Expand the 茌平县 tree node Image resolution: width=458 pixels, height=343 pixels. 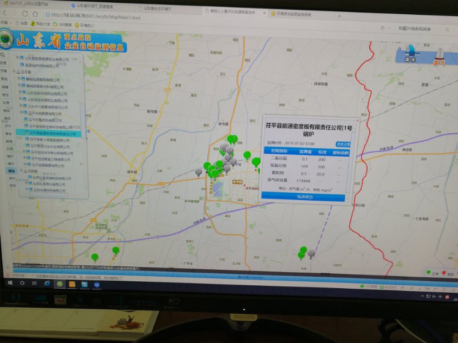(x=18, y=73)
